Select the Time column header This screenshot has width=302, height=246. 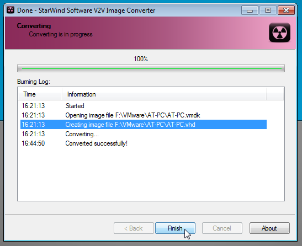pos(40,94)
